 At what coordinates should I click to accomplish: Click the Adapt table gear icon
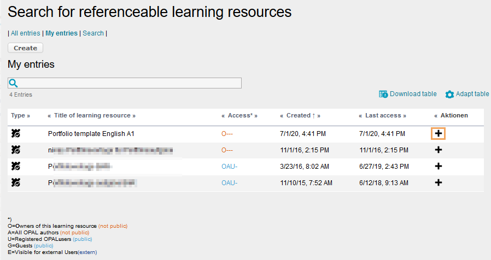tap(449, 94)
